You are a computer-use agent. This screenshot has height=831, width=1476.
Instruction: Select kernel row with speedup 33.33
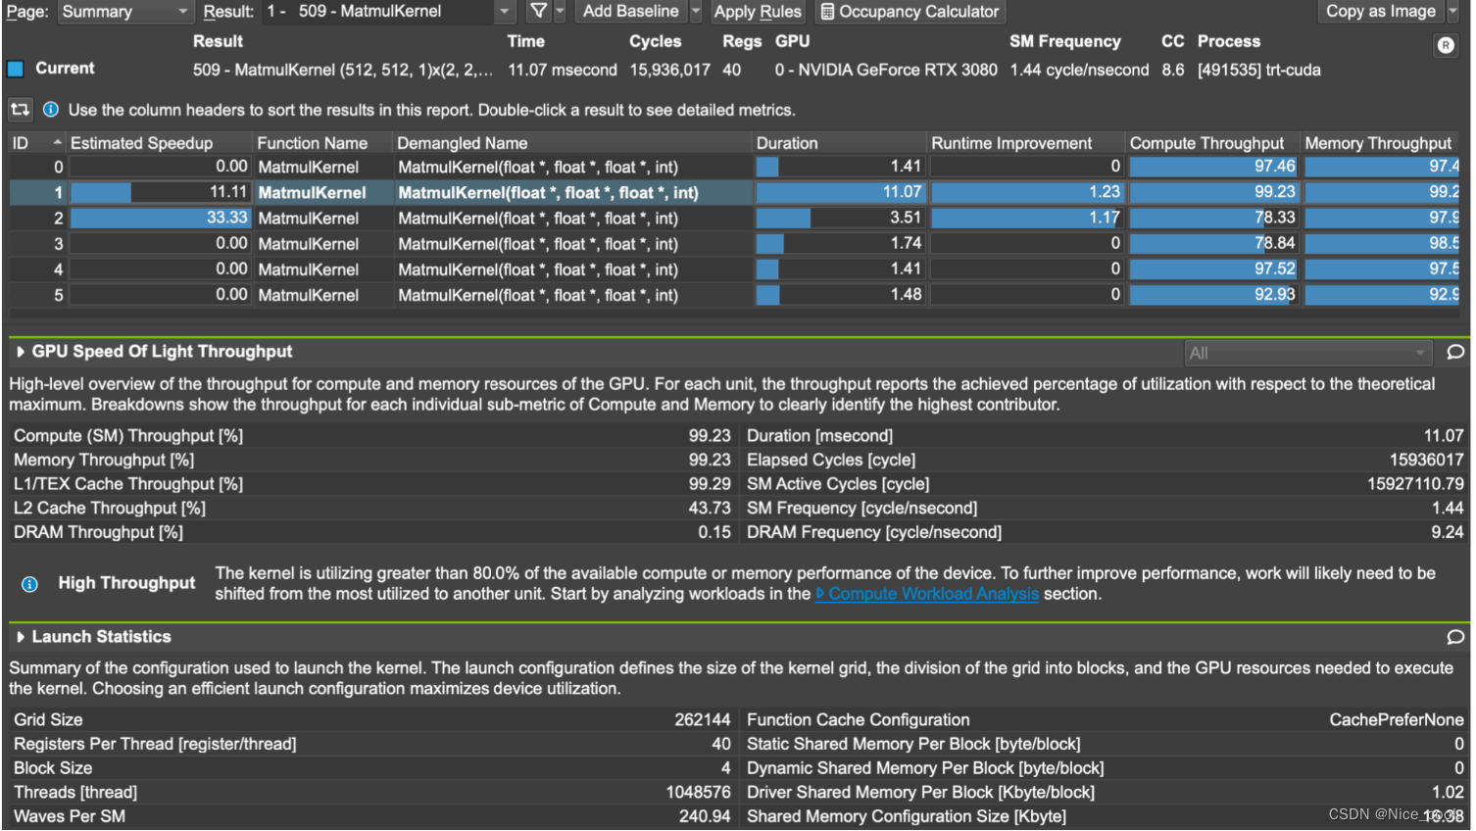(734, 218)
